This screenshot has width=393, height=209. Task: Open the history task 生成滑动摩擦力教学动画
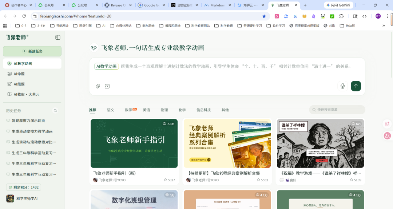32,131
